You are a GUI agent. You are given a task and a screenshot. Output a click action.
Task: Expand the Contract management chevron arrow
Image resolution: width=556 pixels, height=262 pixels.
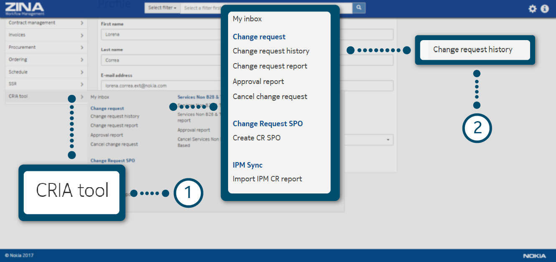tap(82, 23)
